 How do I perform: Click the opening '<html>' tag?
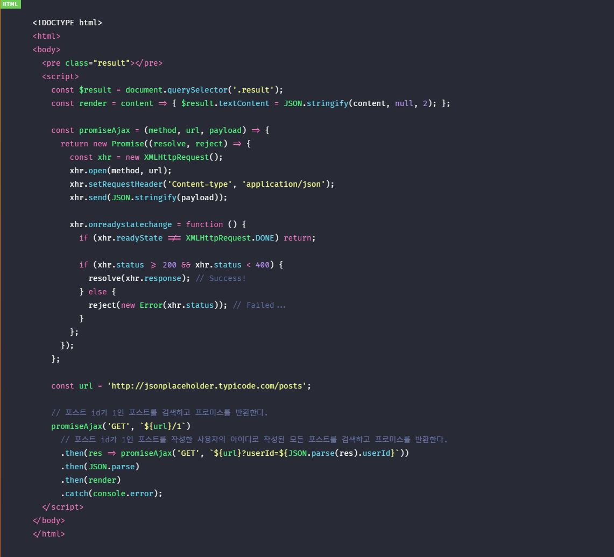[47, 36]
